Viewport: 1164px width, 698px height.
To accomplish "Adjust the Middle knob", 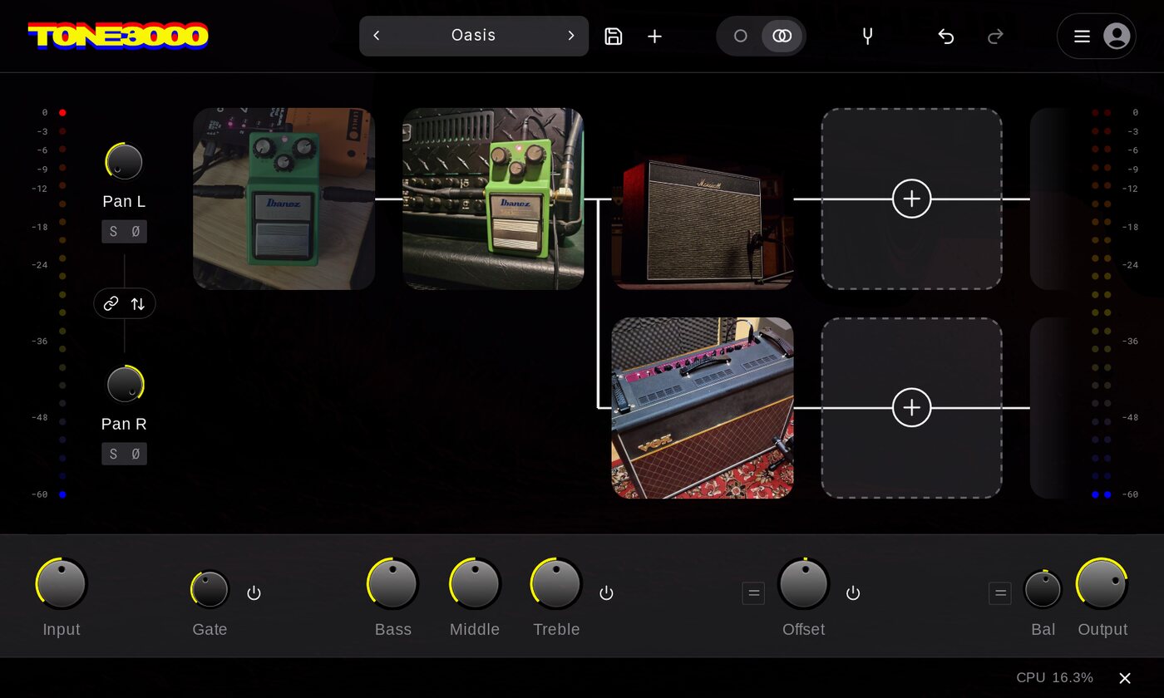I will 475,583.
